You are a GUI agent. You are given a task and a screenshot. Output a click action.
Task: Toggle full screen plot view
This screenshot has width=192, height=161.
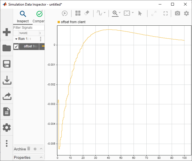click(166, 13)
